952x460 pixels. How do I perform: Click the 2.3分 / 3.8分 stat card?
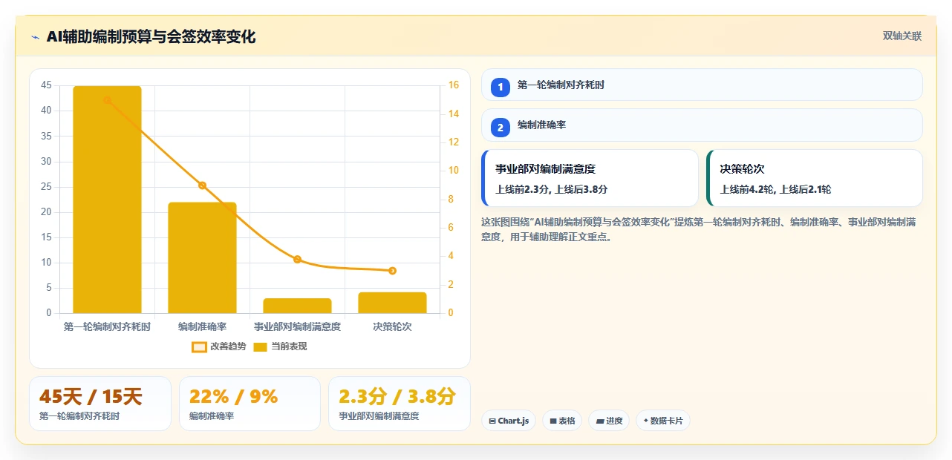tap(400, 404)
